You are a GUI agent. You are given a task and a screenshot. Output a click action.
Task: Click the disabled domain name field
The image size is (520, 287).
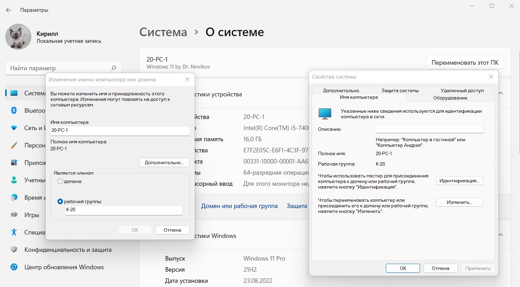pos(124,190)
